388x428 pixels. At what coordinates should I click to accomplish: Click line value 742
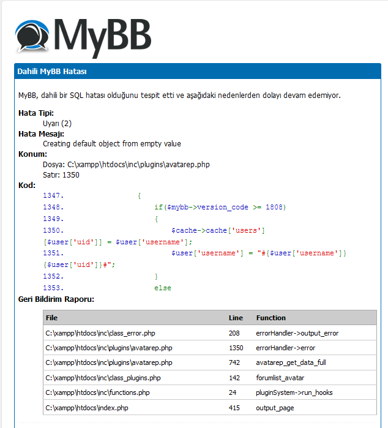click(234, 362)
